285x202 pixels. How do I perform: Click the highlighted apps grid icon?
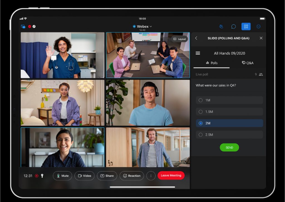pyautogui.click(x=246, y=27)
